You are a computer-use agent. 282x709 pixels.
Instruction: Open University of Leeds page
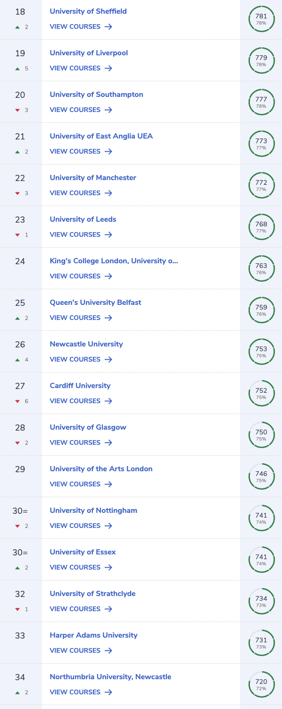83,219
